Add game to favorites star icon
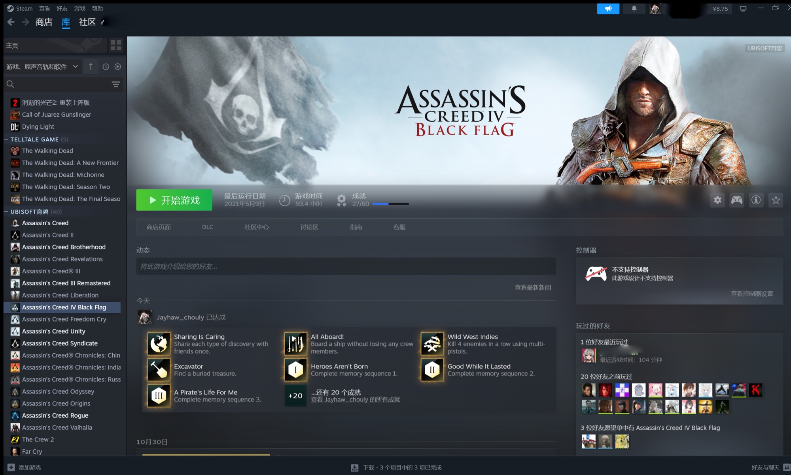Viewport: 791px width, 475px height. [776, 200]
